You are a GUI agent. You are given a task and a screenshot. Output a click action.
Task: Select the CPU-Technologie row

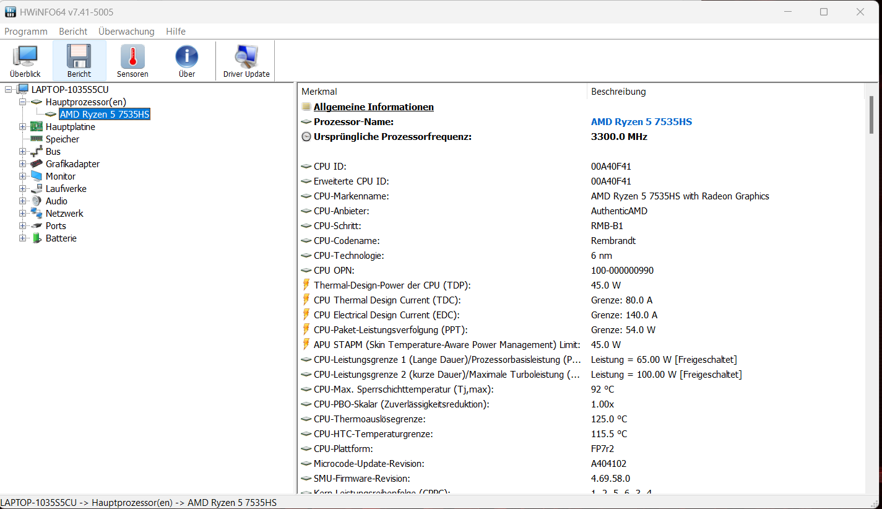click(x=582, y=255)
